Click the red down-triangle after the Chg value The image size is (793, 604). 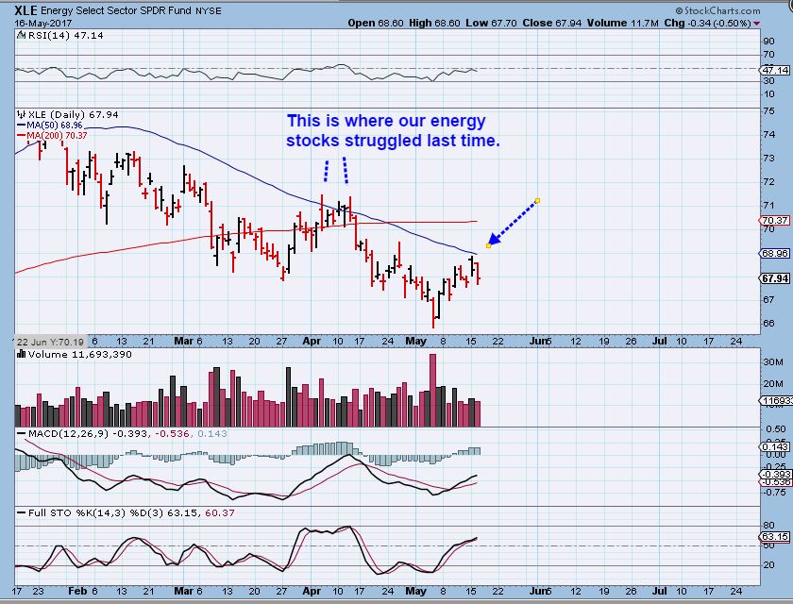coord(756,24)
